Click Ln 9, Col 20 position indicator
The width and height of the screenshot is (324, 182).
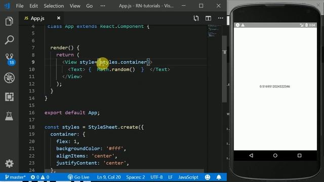109,177
